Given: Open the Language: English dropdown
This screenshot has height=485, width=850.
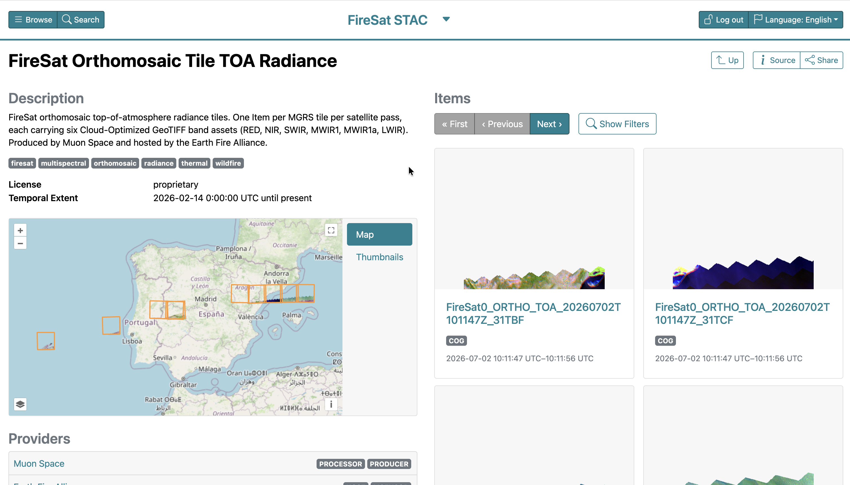Looking at the screenshot, I should (796, 20).
